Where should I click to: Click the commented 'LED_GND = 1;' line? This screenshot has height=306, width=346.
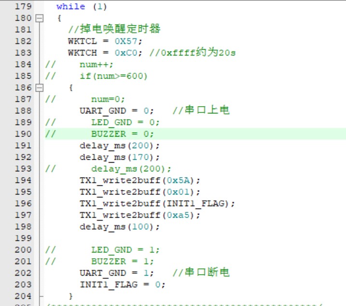click(x=125, y=250)
